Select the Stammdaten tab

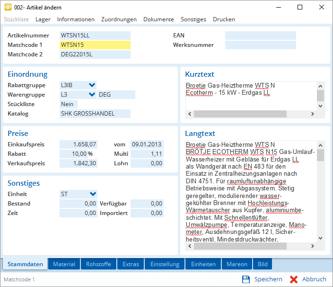pos(25,264)
